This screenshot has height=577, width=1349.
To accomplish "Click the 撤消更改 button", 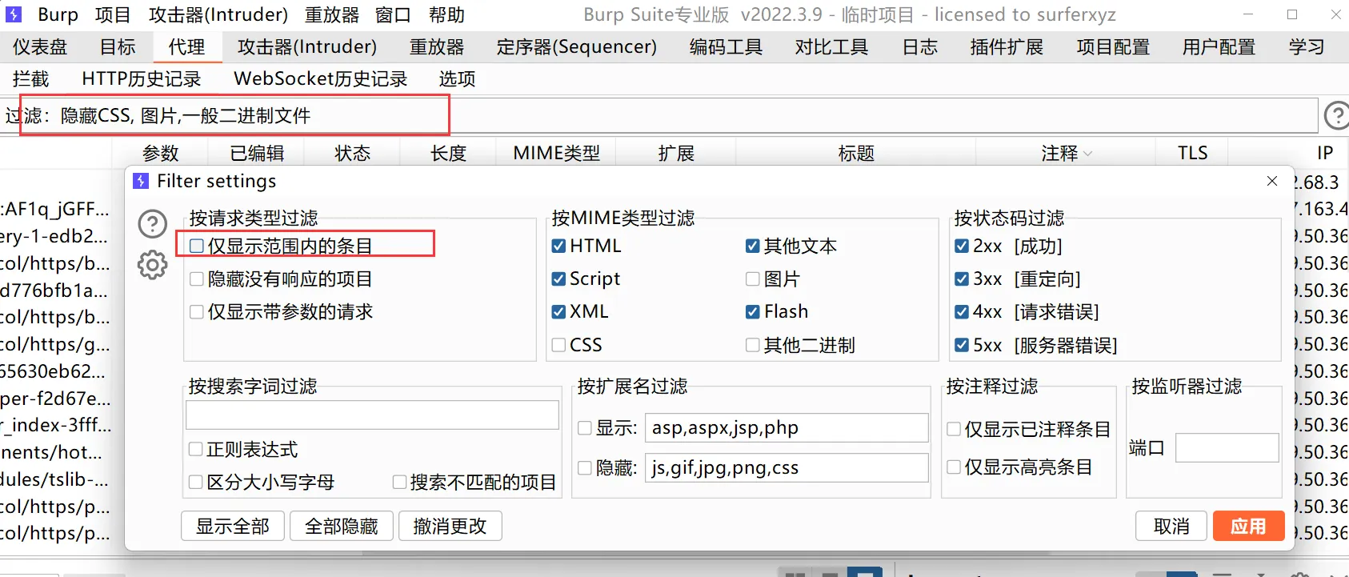I will (x=450, y=526).
